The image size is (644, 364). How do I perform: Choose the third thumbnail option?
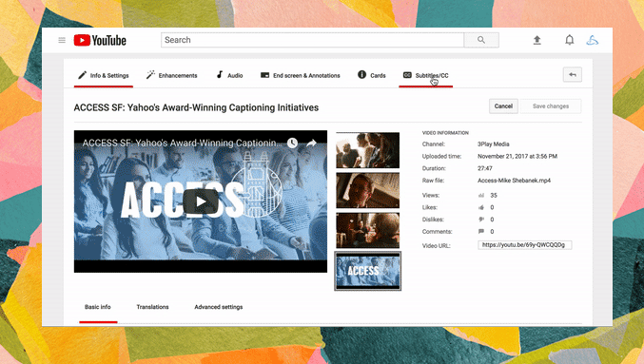coord(367,230)
